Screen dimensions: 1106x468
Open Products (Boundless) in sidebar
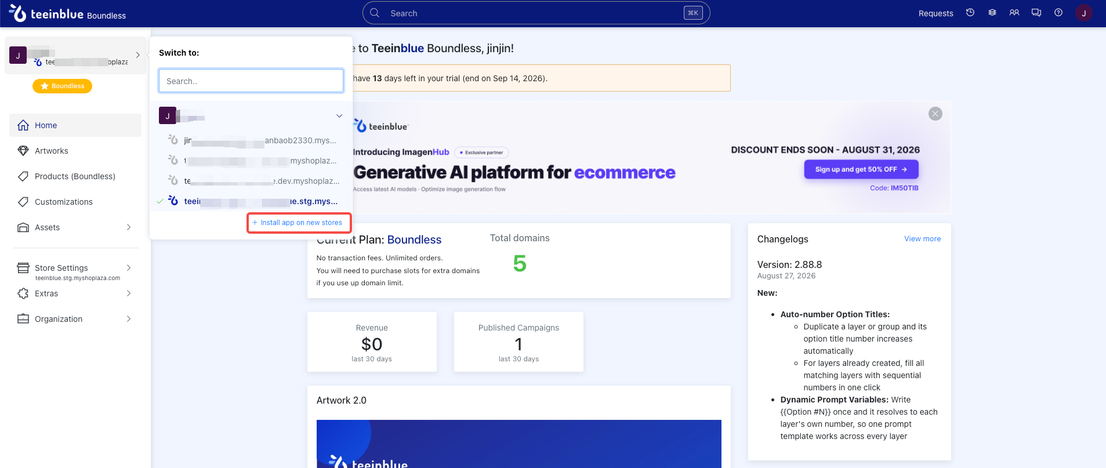(x=75, y=176)
